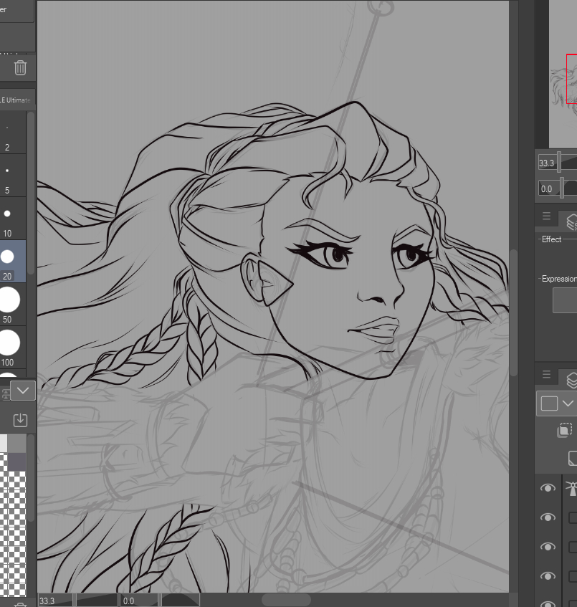Select the brush size 2 preset
This screenshot has width=577, height=607.
(7, 136)
